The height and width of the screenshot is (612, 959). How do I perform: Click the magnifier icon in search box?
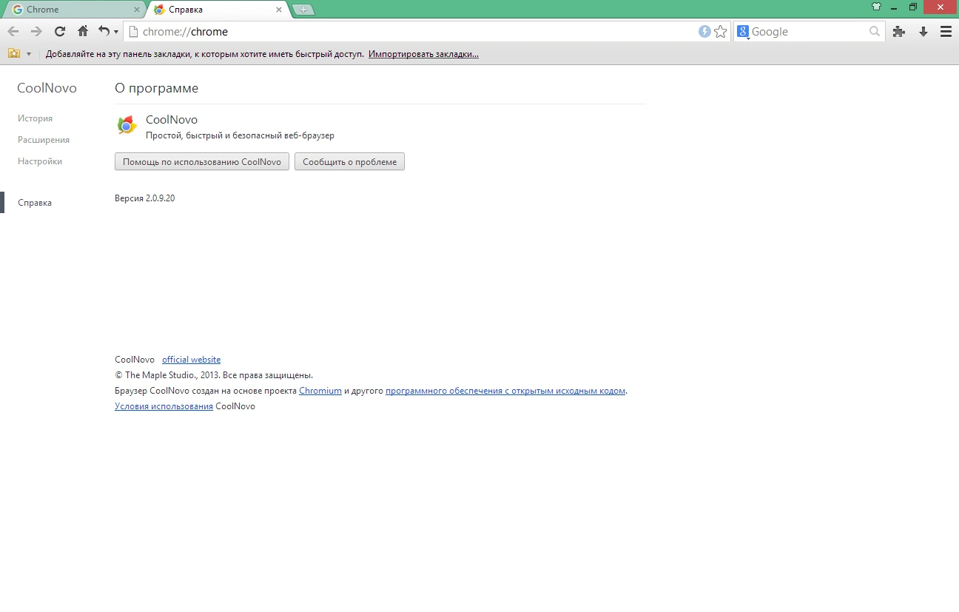pyautogui.click(x=875, y=32)
